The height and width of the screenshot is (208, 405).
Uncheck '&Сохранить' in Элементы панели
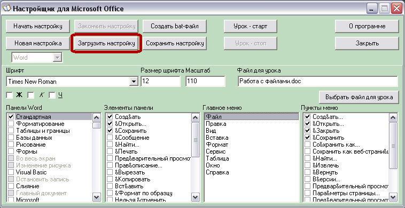pos(110,131)
